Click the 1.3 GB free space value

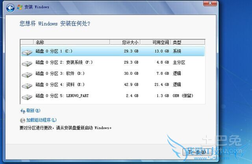click(163, 96)
